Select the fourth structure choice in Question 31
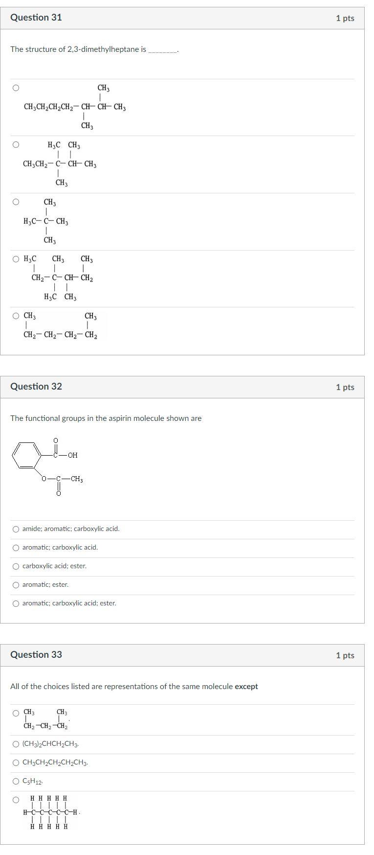Image resolution: width=374 pixels, height=855 pixels. click(15, 259)
